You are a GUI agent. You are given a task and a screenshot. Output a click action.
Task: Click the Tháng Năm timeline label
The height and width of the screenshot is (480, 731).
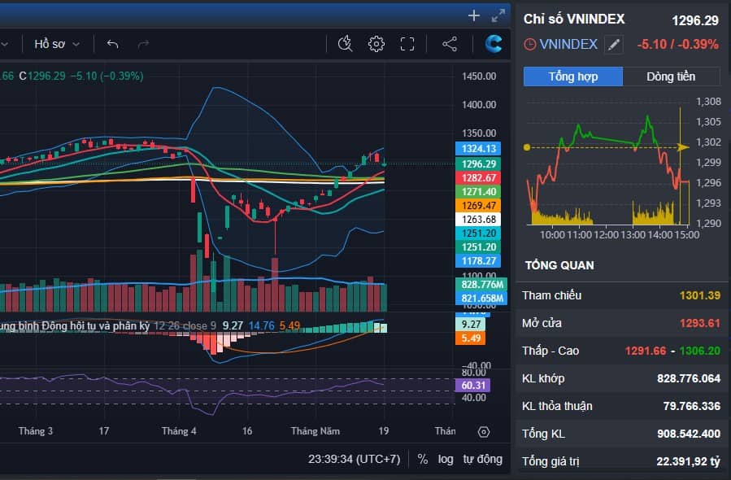click(x=316, y=431)
